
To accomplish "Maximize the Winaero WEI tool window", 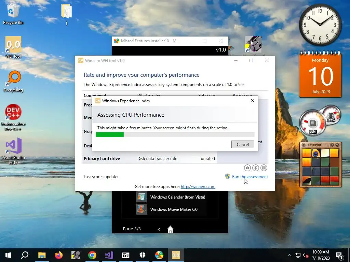I will (251, 60).
